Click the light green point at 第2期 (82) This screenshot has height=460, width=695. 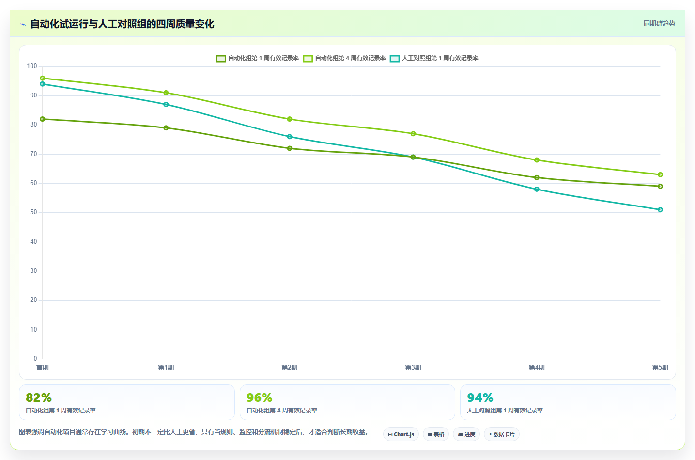pos(290,119)
